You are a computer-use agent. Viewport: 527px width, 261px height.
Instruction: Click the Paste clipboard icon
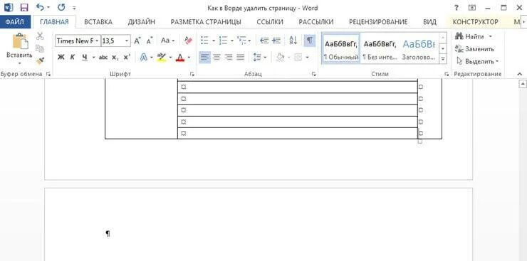click(x=19, y=41)
